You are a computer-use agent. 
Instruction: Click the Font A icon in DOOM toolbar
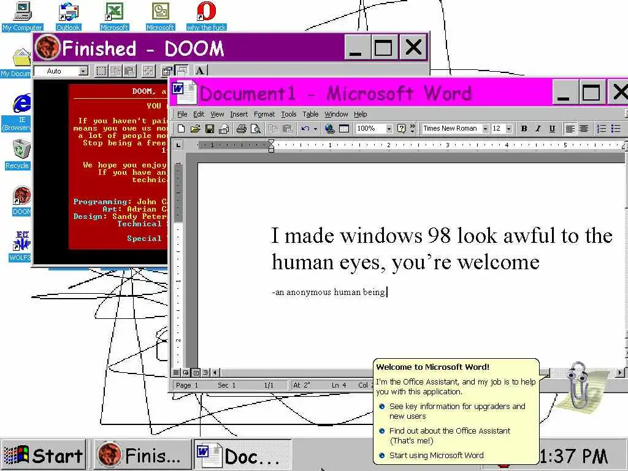200,71
